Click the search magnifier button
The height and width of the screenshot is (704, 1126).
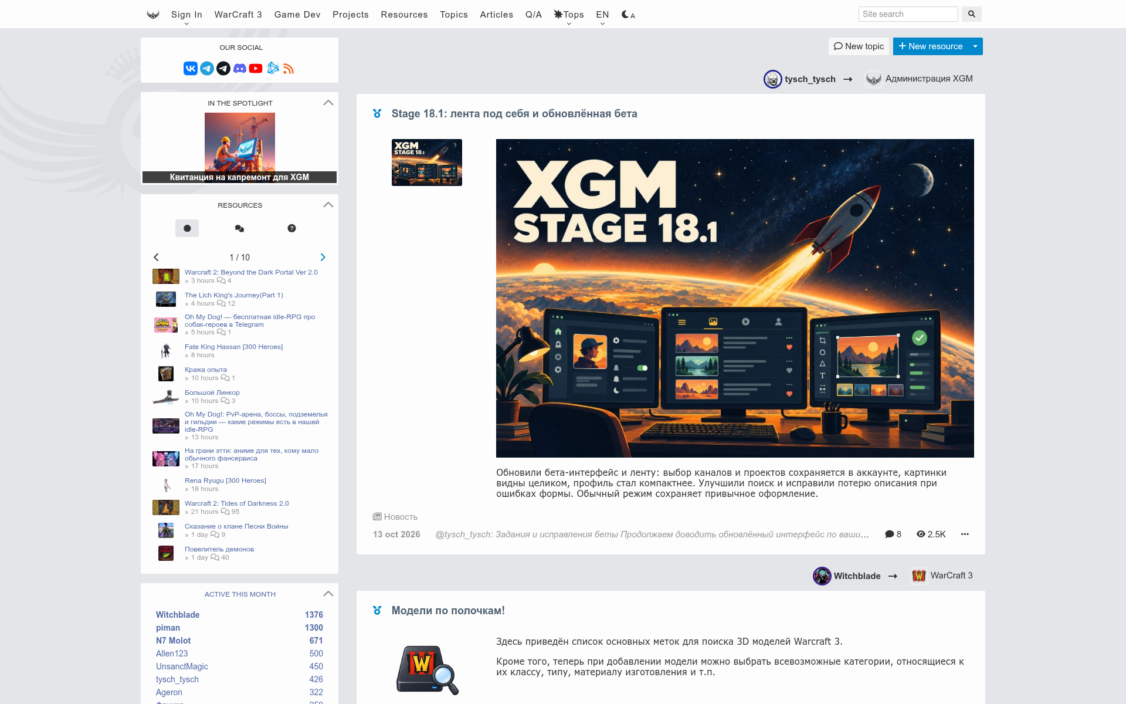coord(972,14)
